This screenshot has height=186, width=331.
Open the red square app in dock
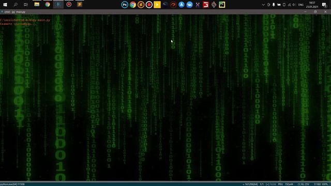click(206, 5)
